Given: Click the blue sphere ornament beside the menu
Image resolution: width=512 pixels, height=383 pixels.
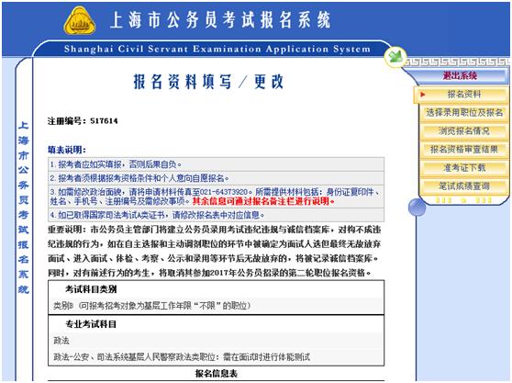Looking at the screenshot, I should coord(417,208).
